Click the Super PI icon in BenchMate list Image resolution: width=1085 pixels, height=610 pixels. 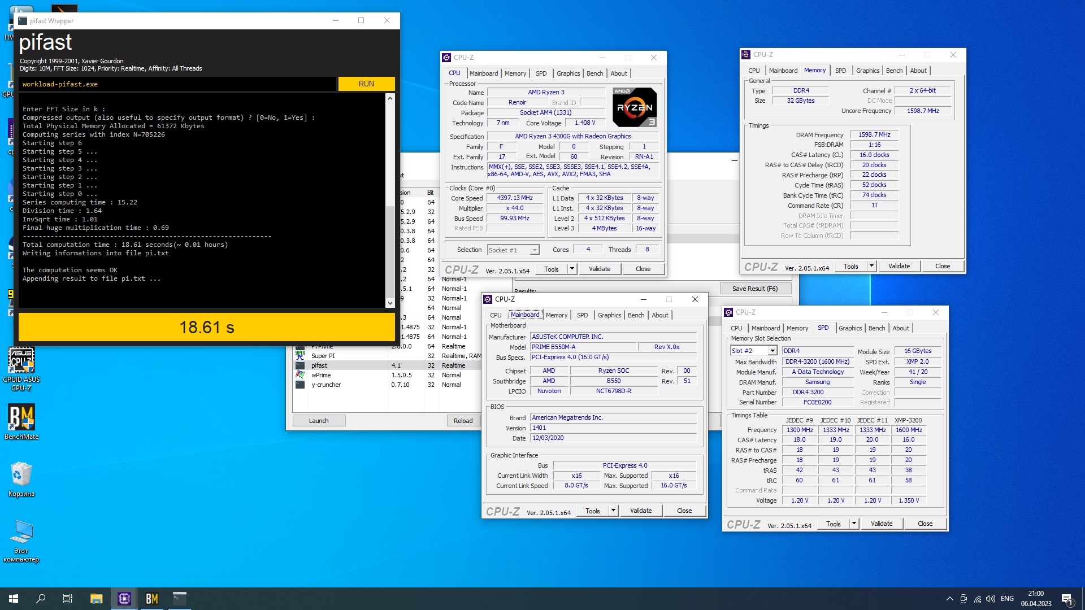[300, 356]
